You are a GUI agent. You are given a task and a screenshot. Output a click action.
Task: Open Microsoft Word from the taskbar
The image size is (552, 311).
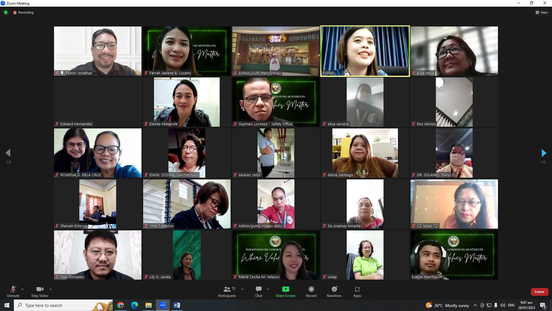(177, 305)
